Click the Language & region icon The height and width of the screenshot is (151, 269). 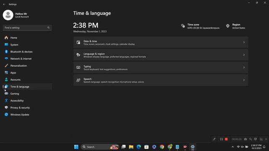coord(79,55)
